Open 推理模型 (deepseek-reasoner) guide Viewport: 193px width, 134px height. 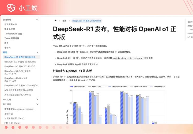coord(20,109)
